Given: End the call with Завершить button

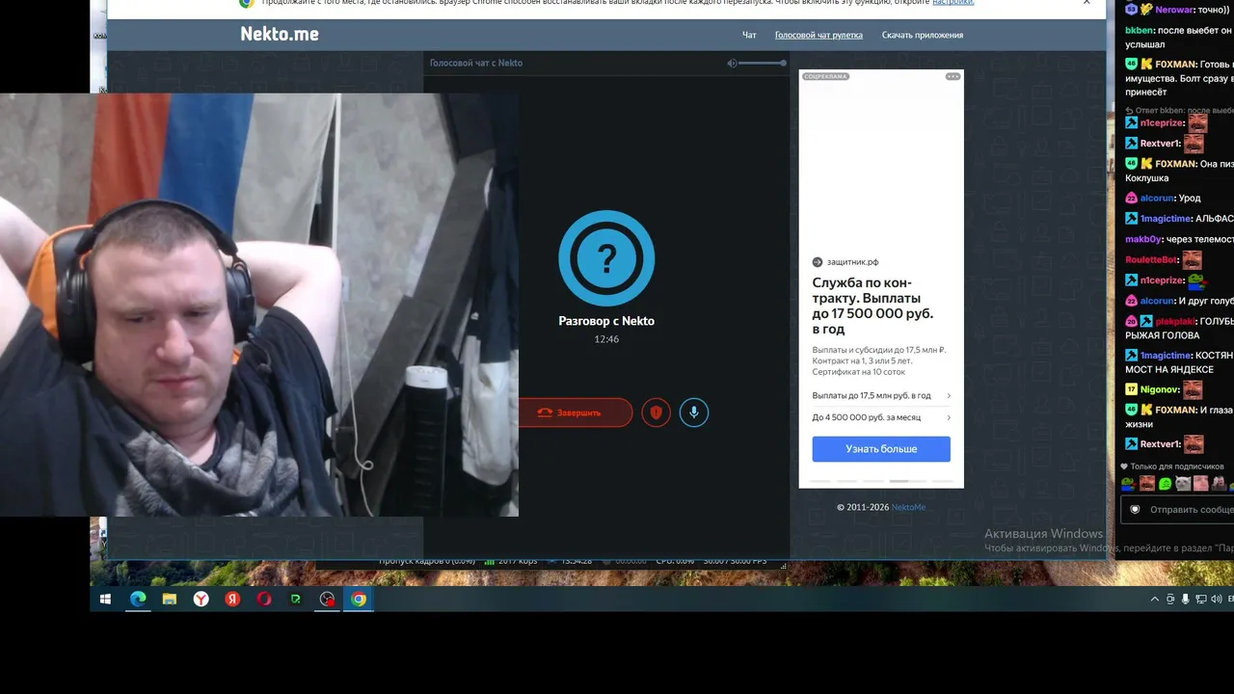Looking at the screenshot, I should pyautogui.click(x=576, y=413).
